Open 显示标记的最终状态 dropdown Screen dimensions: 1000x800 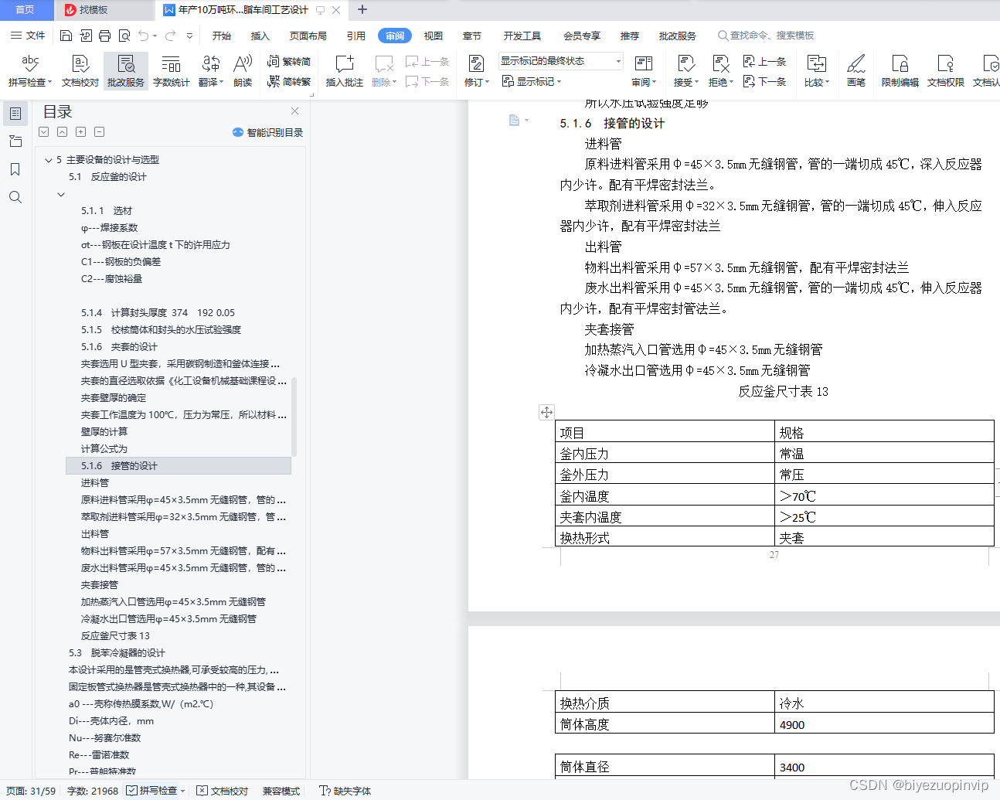click(561, 61)
